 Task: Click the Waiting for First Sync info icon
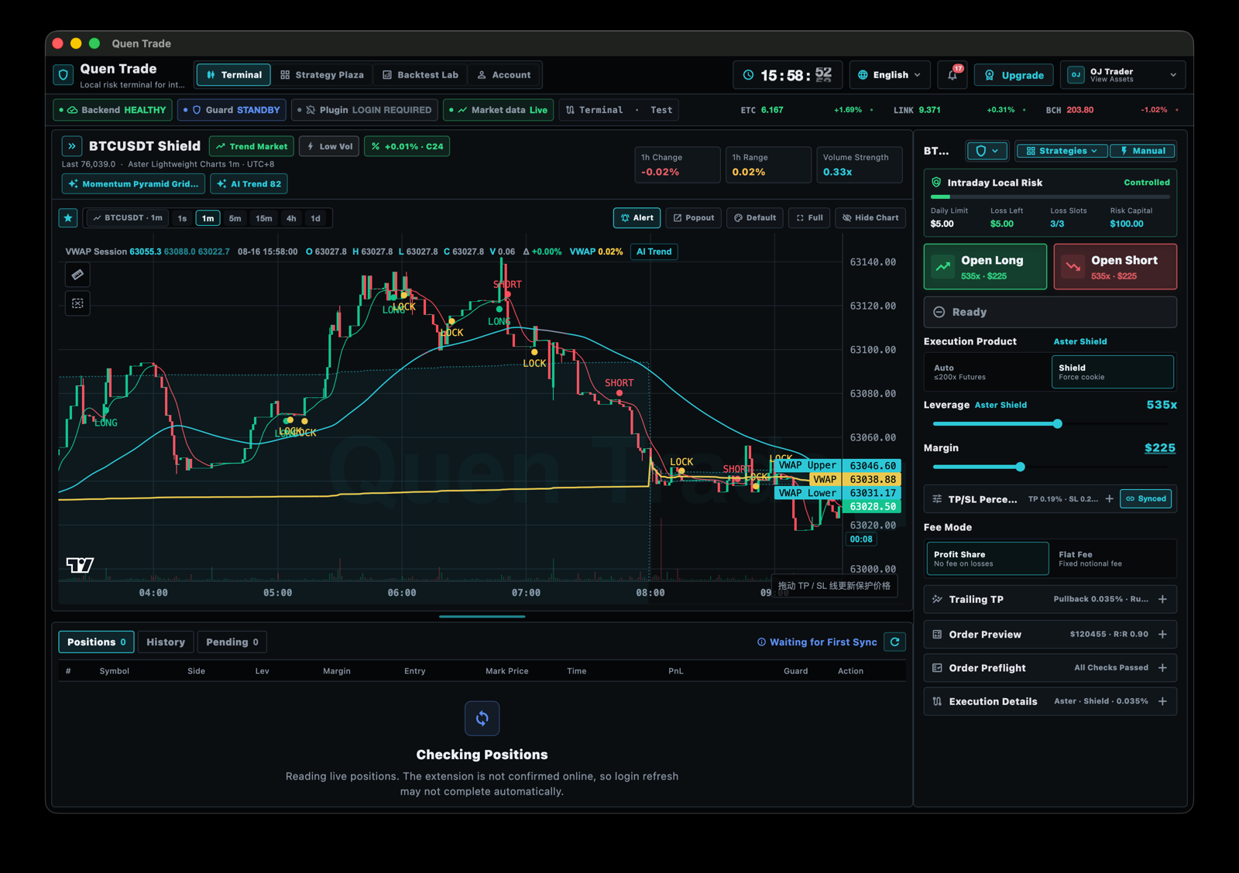pos(761,642)
